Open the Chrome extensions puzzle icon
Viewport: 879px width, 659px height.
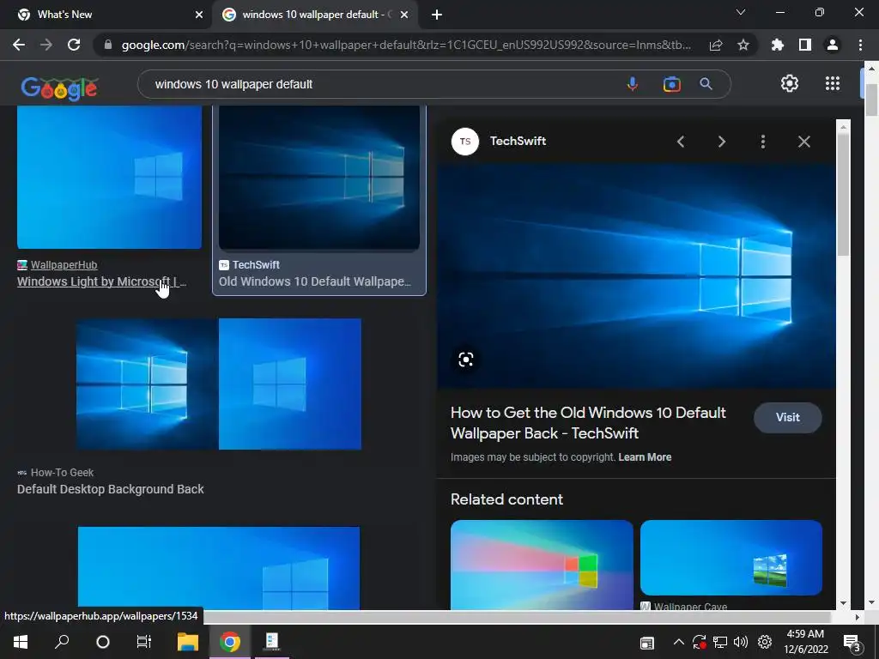[777, 45]
